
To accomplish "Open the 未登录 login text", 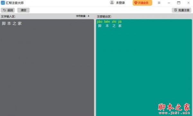I will (x=120, y=3).
